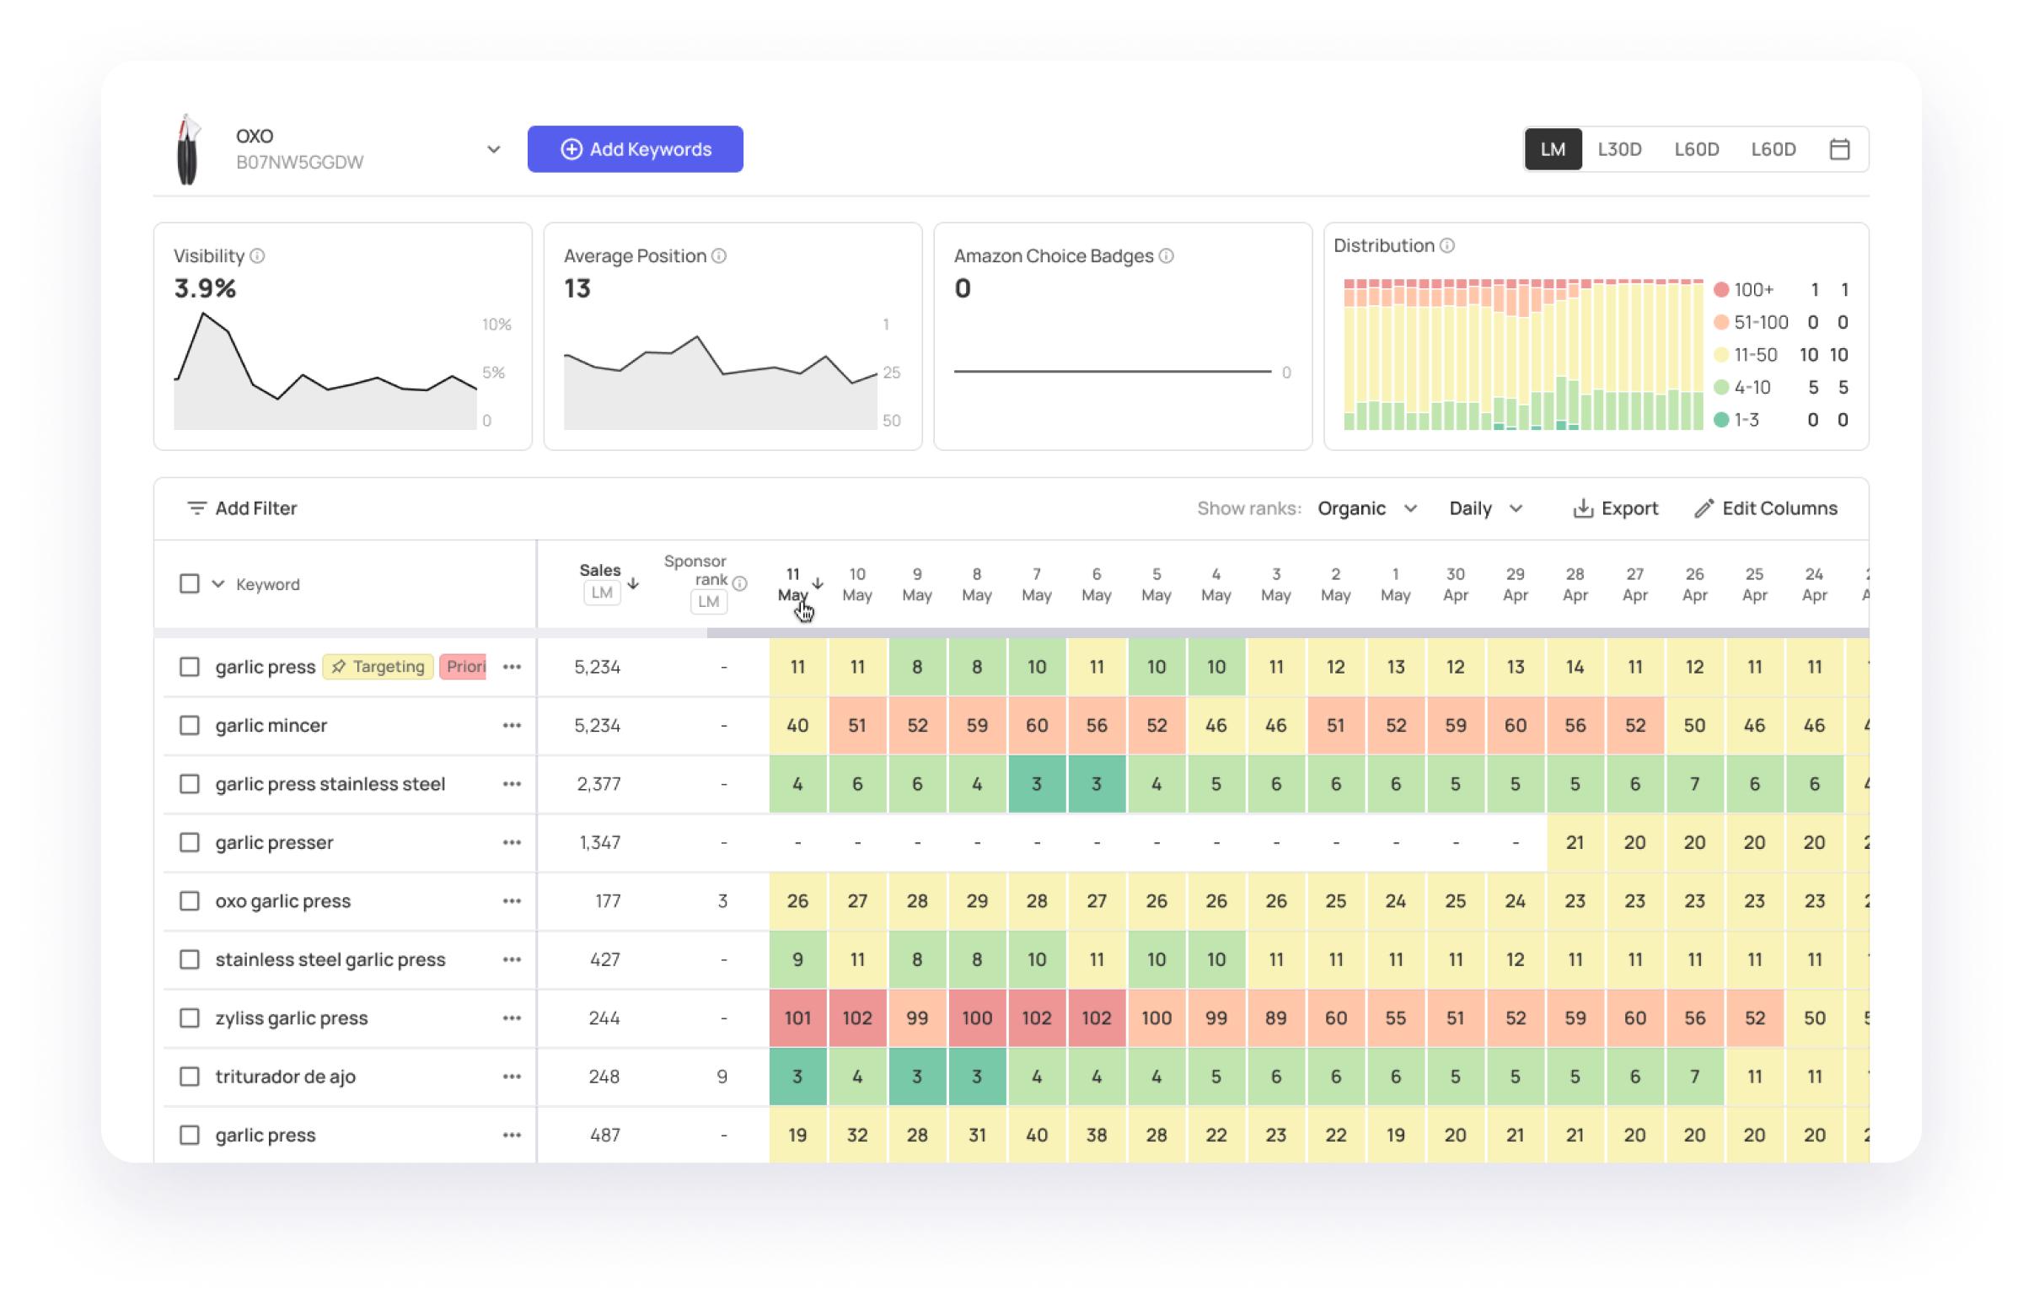Click the 4-10 distribution legend swatch

pos(1720,387)
